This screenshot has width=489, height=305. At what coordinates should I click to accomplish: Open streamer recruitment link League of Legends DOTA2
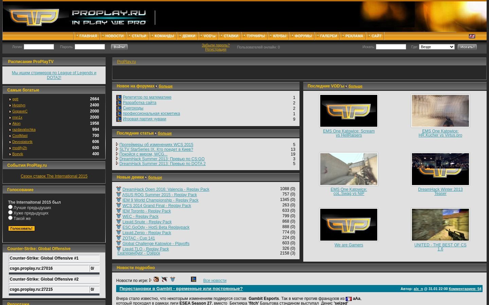(x=54, y=75)
